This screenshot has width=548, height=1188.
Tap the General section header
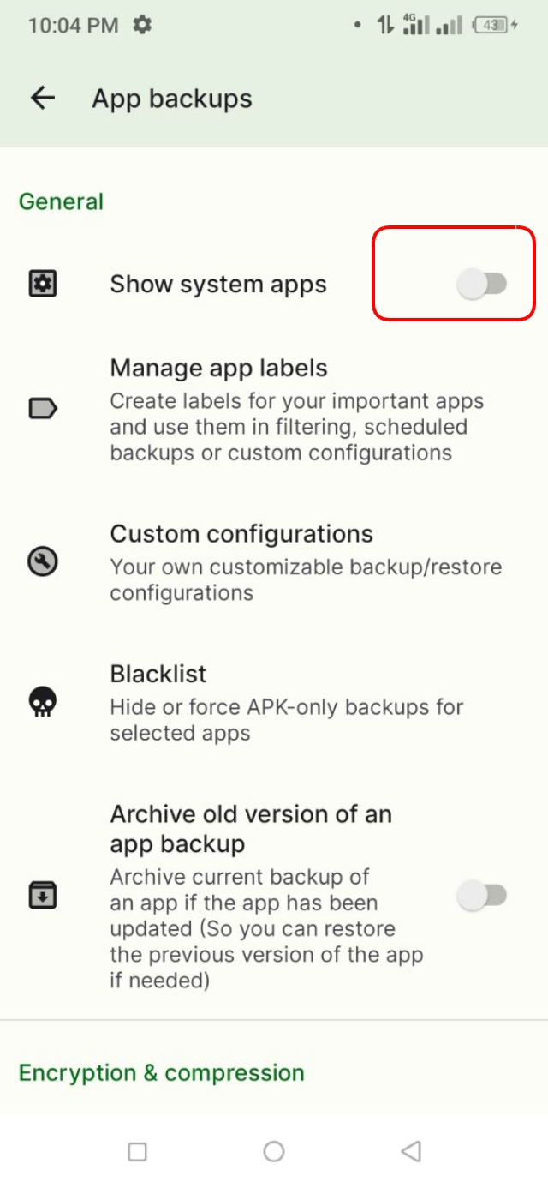pos(61,201)
